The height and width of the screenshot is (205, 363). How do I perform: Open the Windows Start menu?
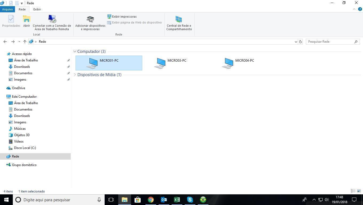click(6, 200)
